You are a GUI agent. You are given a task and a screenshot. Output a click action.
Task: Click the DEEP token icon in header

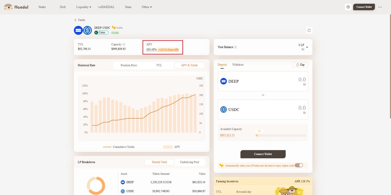pos(78,30)
